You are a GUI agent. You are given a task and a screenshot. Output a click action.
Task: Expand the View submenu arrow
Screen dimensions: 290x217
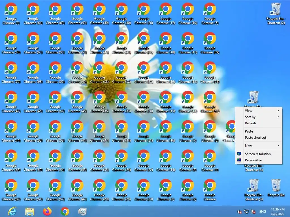(x=278, y=111)
